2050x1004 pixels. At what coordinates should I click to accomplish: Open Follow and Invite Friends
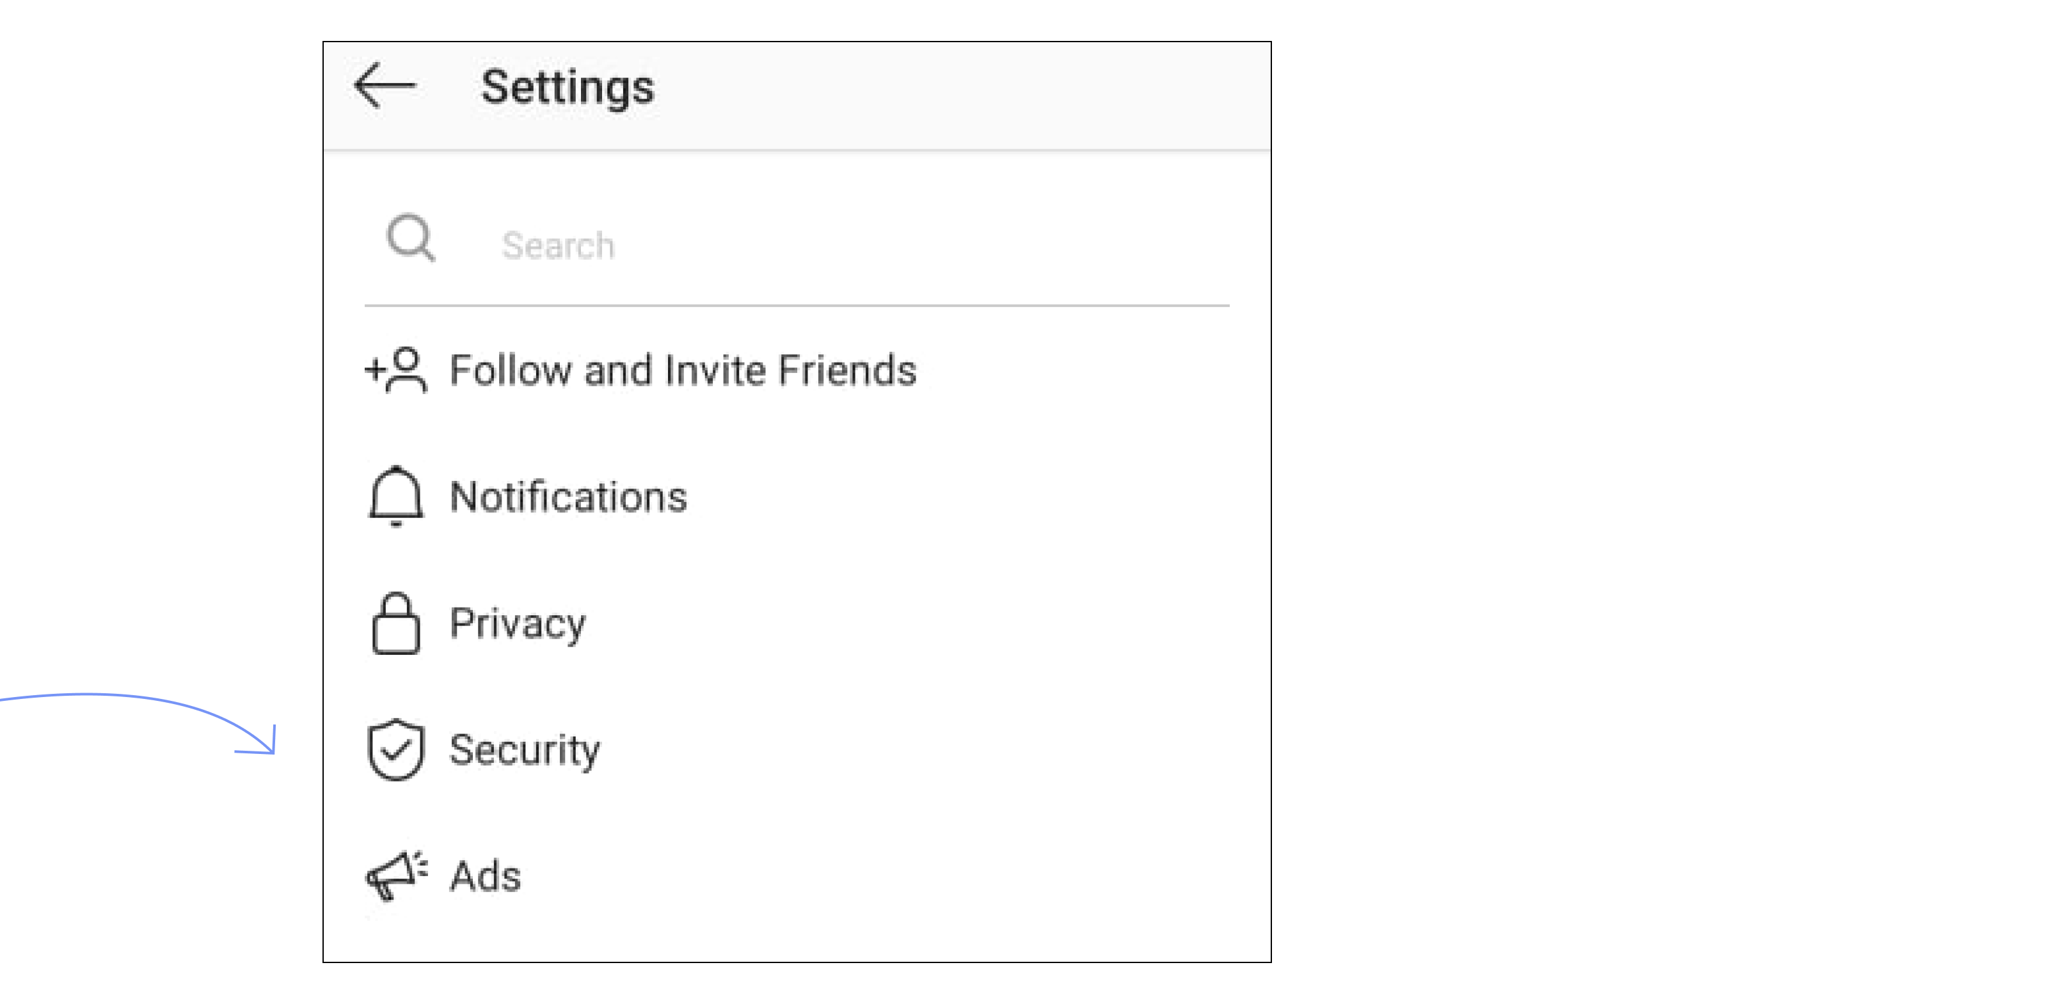797,370
